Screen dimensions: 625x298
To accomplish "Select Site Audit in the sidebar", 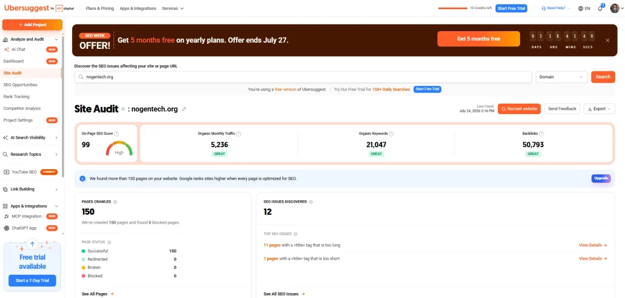I will pyautogui.click(x=31, y=73).
